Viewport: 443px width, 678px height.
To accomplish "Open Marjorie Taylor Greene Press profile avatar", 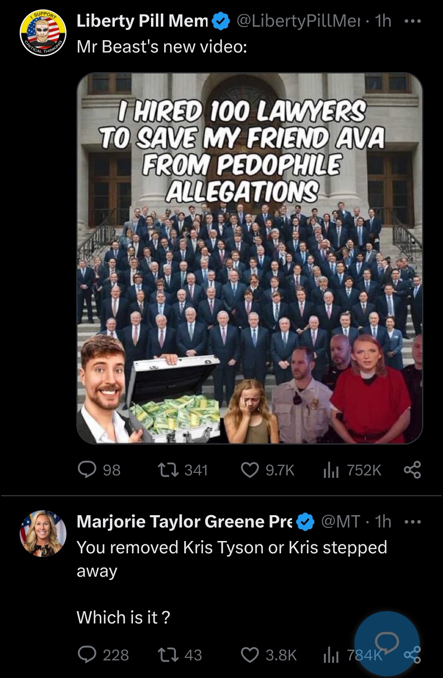I will pos(43,534).
